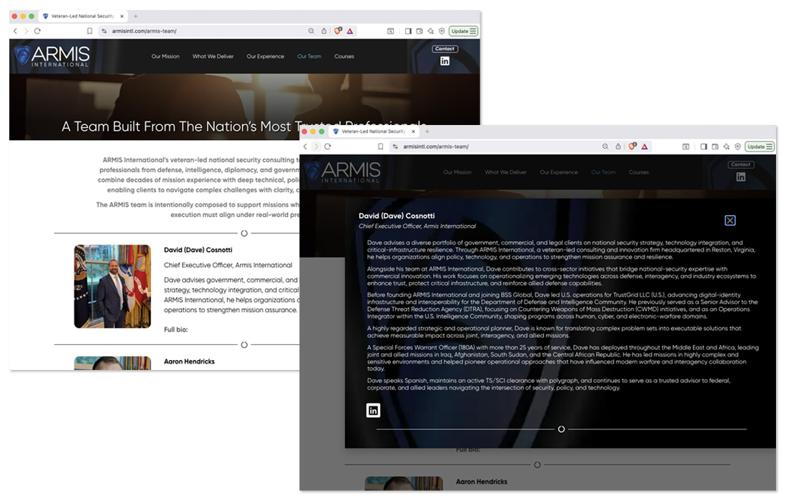The height and width of the screenshot is (500, 786).
Task: Open LinkedIn icon in back window header
Action: coord(444,61)
